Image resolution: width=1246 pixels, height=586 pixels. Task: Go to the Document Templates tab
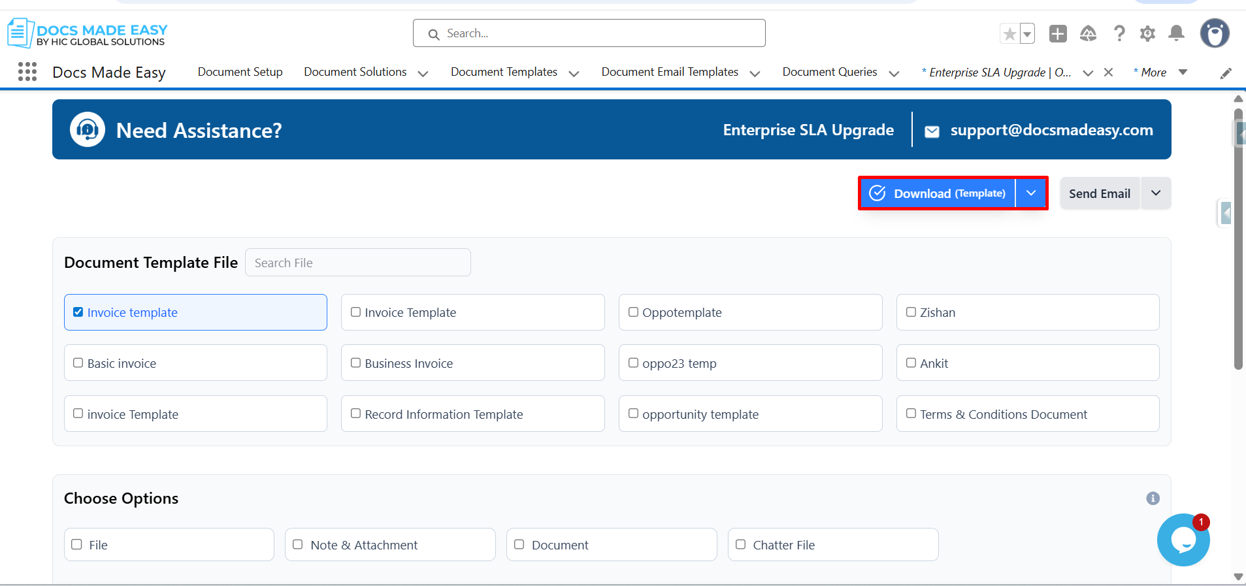coord(504,72)
